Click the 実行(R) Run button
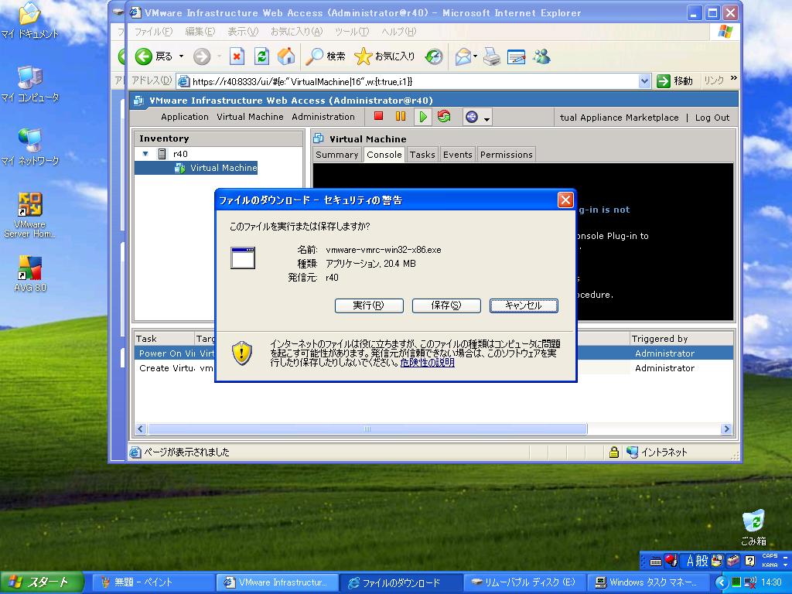Viewport: 792px width, 594px height. click(x=369, y=306)
